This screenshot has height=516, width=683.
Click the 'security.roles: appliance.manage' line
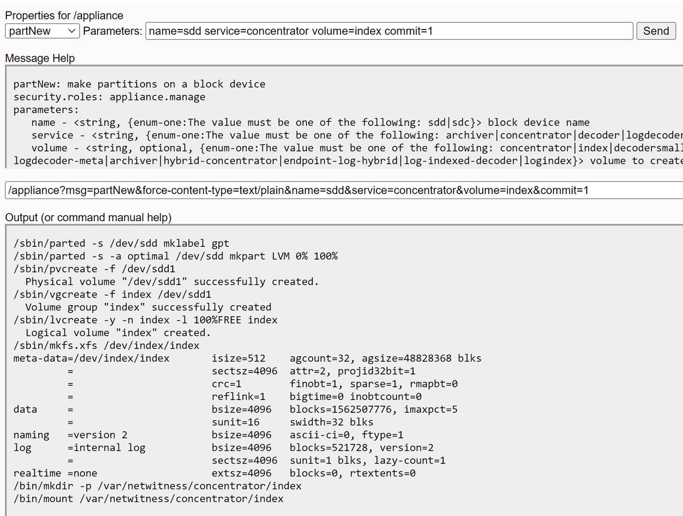pyautogui.click(x=109, y=97)
